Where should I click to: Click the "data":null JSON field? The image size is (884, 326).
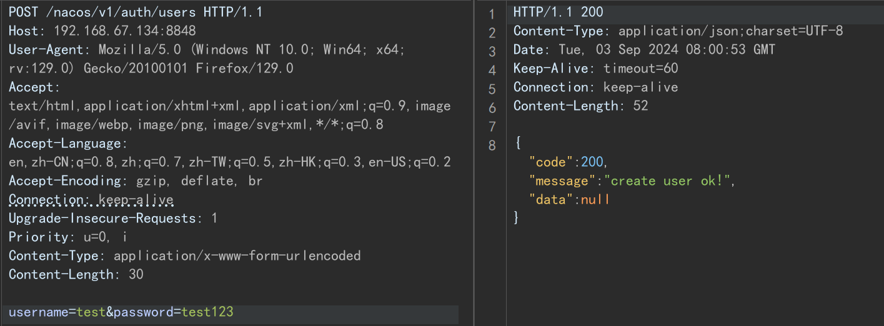[x=569, y=199]
